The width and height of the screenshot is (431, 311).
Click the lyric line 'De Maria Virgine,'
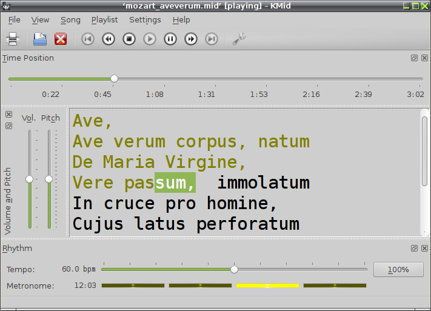(159, 162)
